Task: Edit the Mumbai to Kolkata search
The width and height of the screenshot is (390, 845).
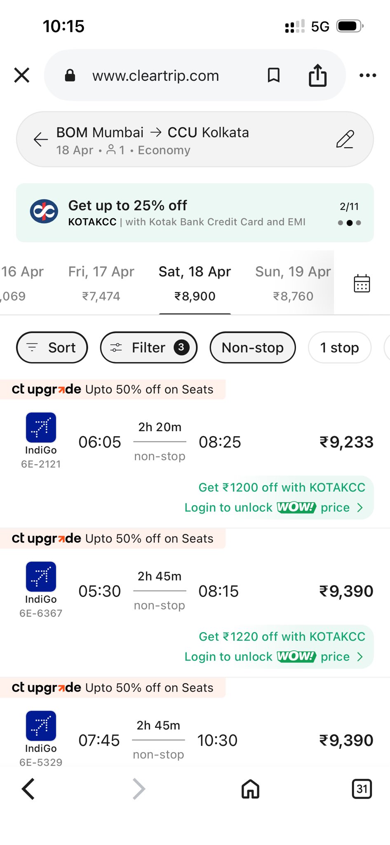Action: pyautogui.click(x=345, y=139)
